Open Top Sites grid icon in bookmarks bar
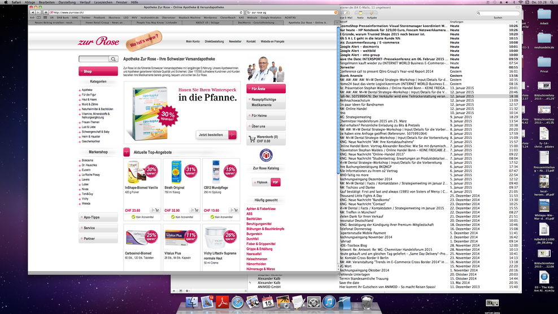The image size is (558, 314). [x=45, y=18]
